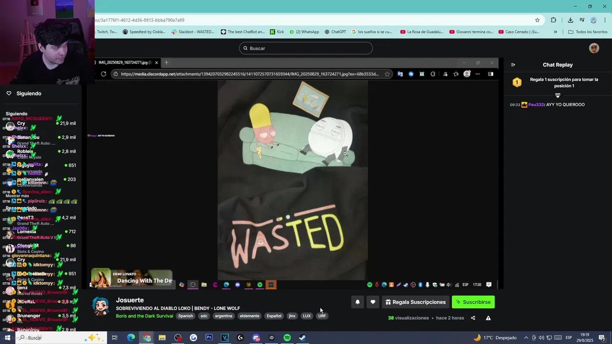Open Chrome downloads icon
This screenshot has width=612, height=344.
tap(570, 20)
